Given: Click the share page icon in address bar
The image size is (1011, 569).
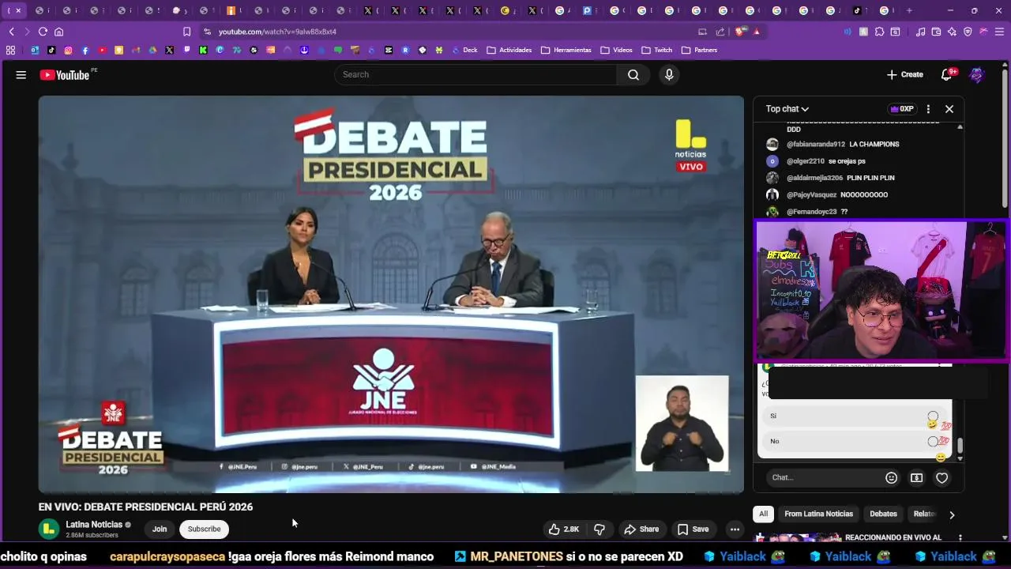Looking at the screenshot, I should (x=720, y=32).
